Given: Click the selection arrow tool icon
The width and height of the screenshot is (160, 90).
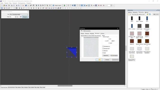Looking at the screenshot, I should [x=2, y=8].
